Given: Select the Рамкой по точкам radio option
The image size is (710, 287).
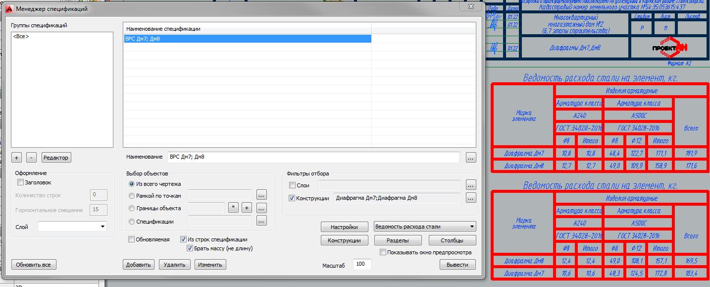Looking at the screenshot, I should (x=132, y=196).
